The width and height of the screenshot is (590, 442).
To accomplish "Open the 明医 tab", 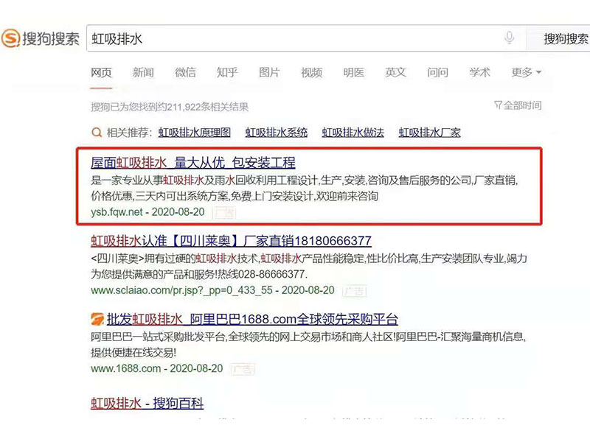I will coord(354,72).
